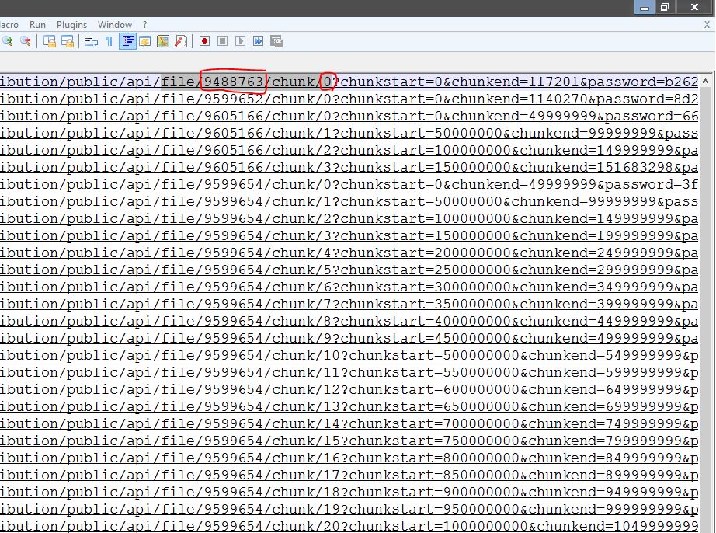
Task: Toggle the highlighted indent guide button
Action: tap(127, 41)
